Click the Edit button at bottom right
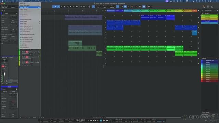Viewport: 219px width, 123px height. click(x=206, y=121)
